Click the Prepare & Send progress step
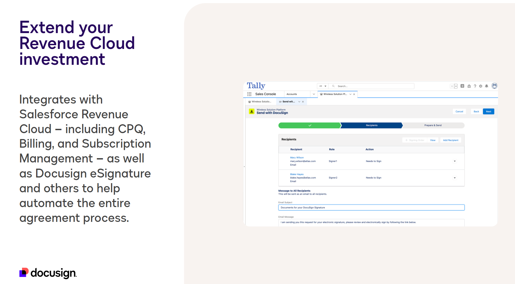 [433, 125]
